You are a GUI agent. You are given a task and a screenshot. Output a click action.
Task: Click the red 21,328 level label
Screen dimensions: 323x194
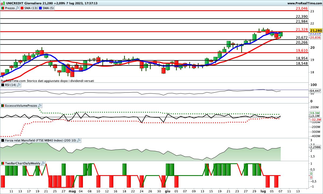pyautogui.click(x=301, y=29)
